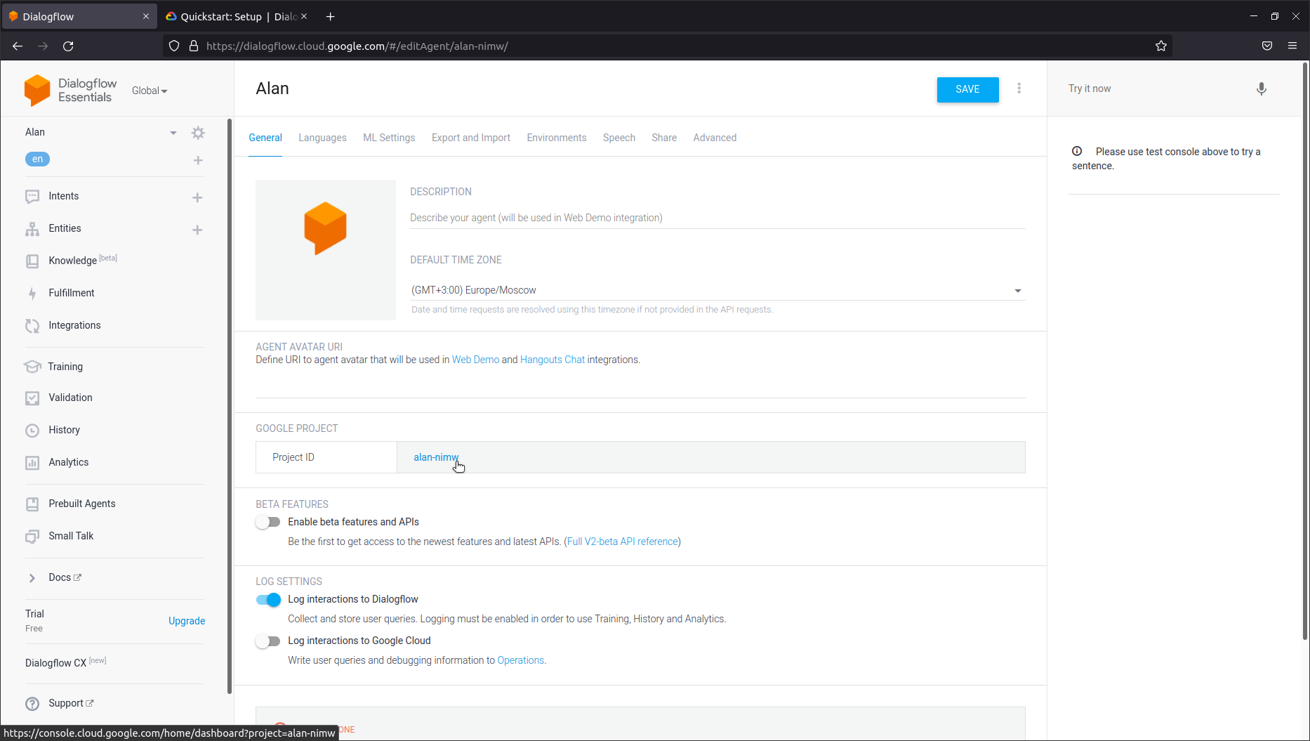Open the Entities panel

(x=65, y=228)
